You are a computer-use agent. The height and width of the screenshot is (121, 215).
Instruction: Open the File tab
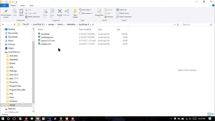pyautogui.click(x=4, y=5)
